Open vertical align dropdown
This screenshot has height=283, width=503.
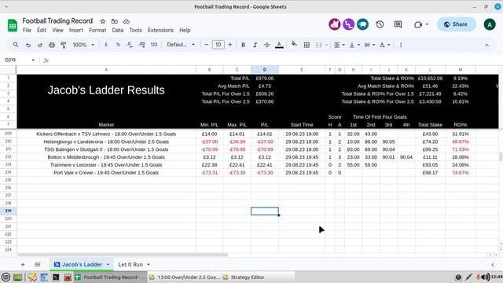354,45
